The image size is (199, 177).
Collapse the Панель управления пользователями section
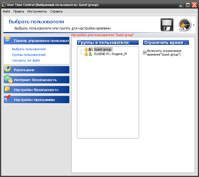[x=40, y=41]
